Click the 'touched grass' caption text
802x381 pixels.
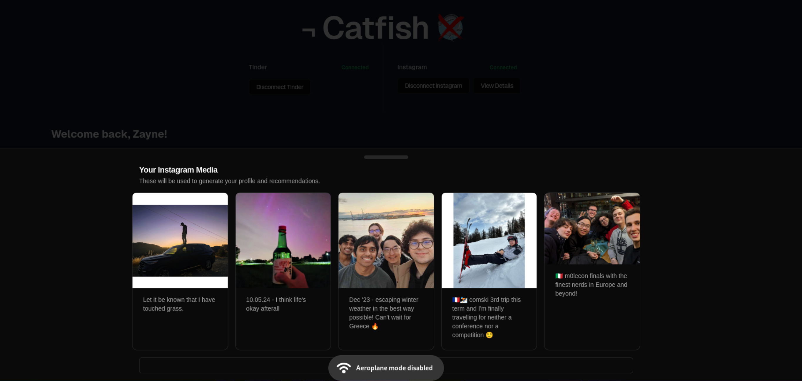pos(179,304)
